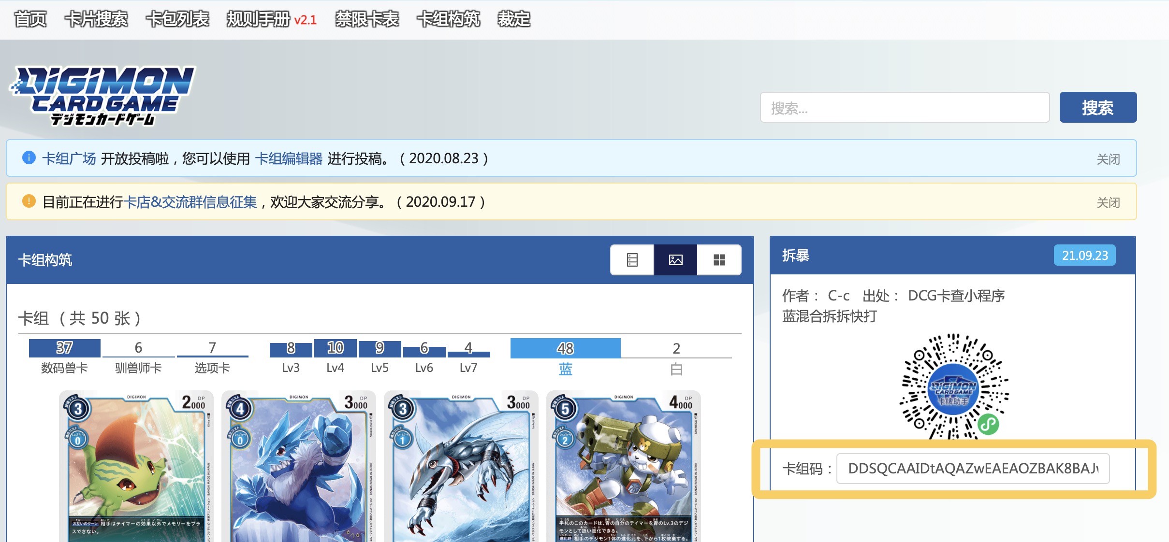Navigate to 卡组构筑 deck building menu
The height and width of the screenshot is (542, 1169).
[448, 19]
